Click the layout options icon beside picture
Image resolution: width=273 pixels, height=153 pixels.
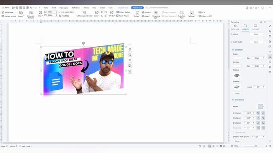point(130,49)
